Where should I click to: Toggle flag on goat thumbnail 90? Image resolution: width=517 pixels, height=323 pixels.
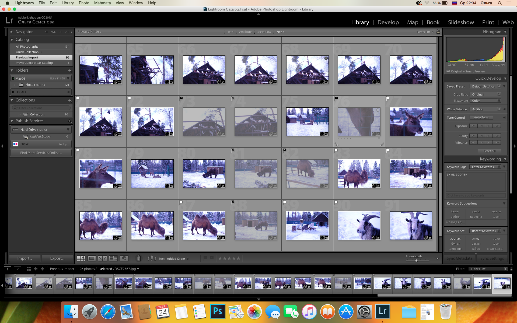click(336, 202)
